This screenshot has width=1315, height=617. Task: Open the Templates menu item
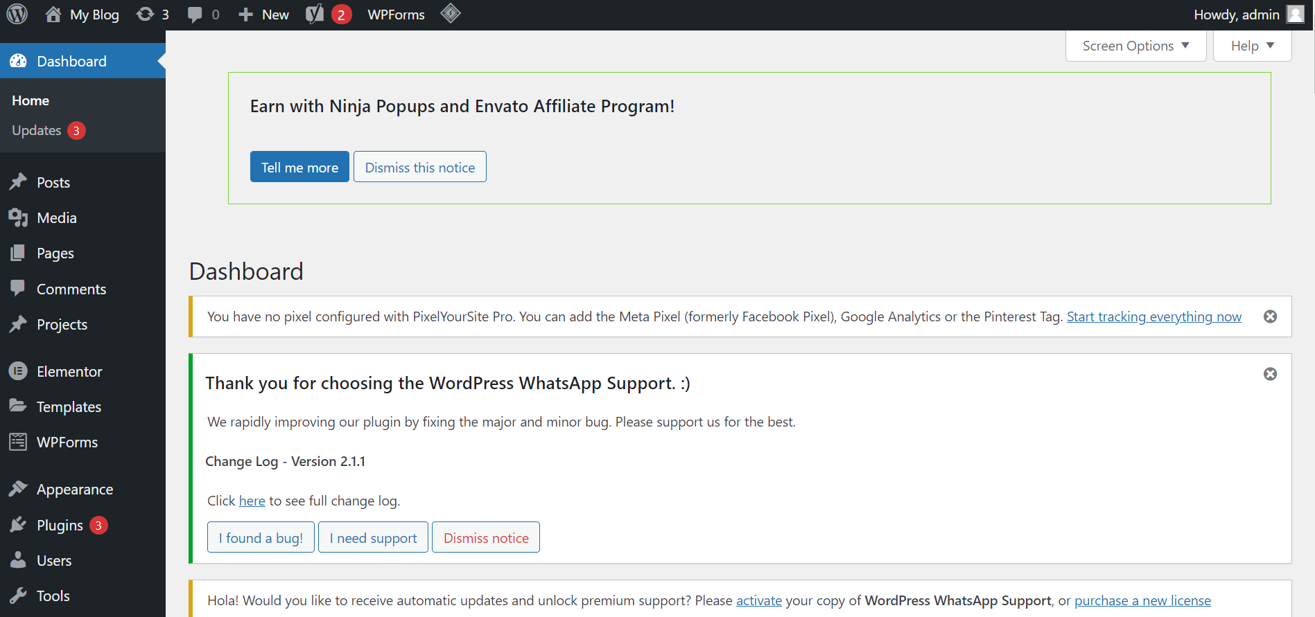69,406
